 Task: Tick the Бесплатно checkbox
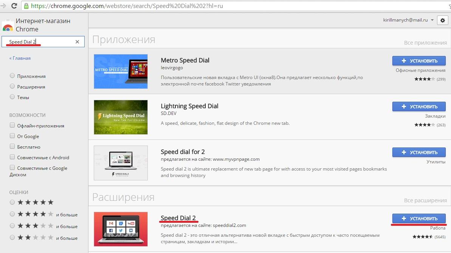coord(12,146)
